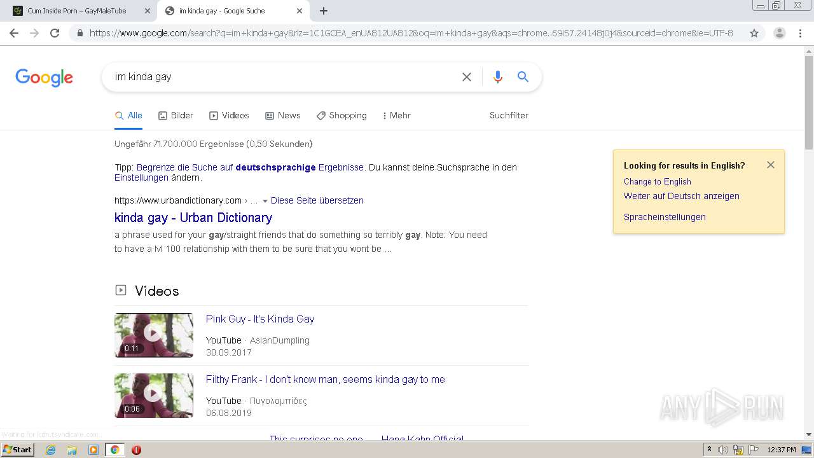Open the Windows Start menu

[x=18, y=450]
